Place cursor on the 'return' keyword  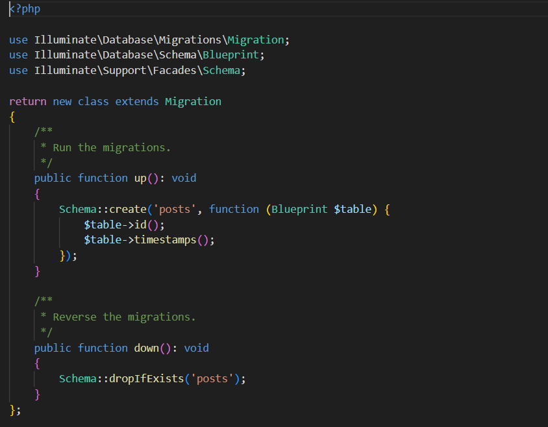27,101
